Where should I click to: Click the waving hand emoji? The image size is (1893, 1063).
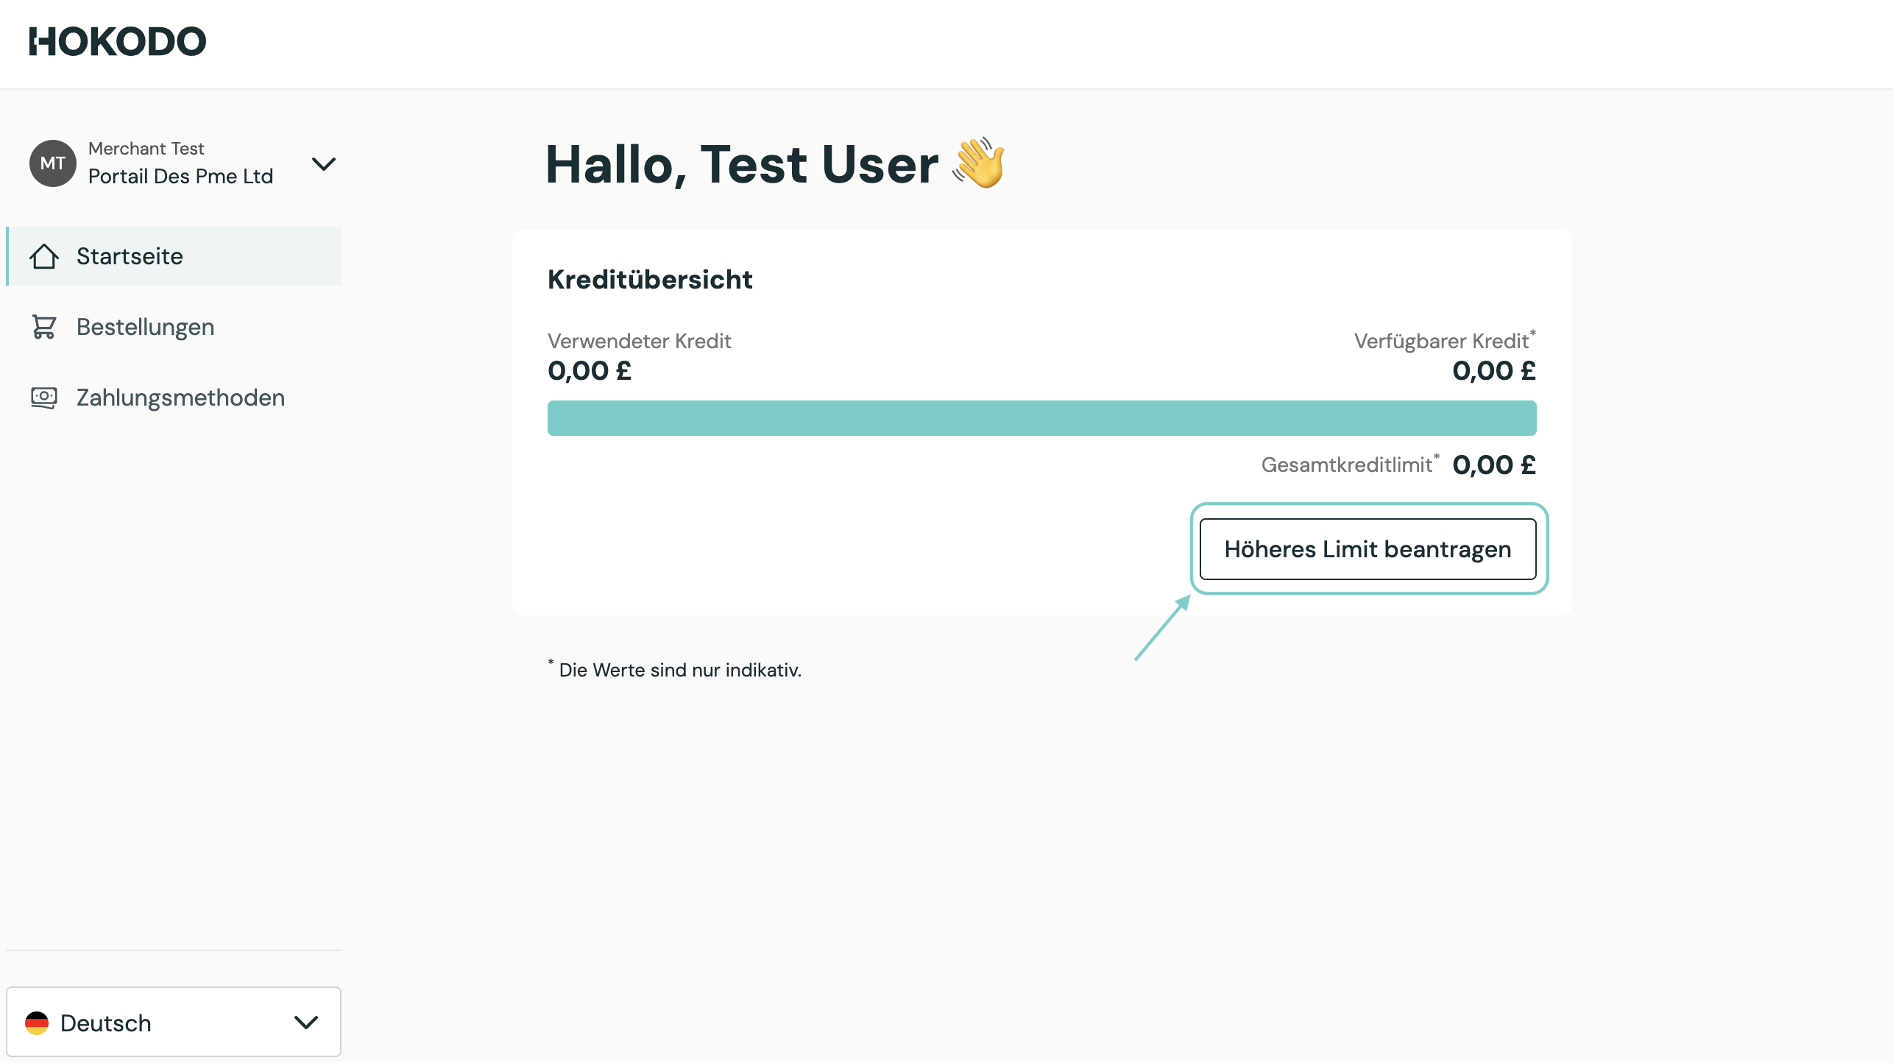pyautogui.click(x=979, y=163)
